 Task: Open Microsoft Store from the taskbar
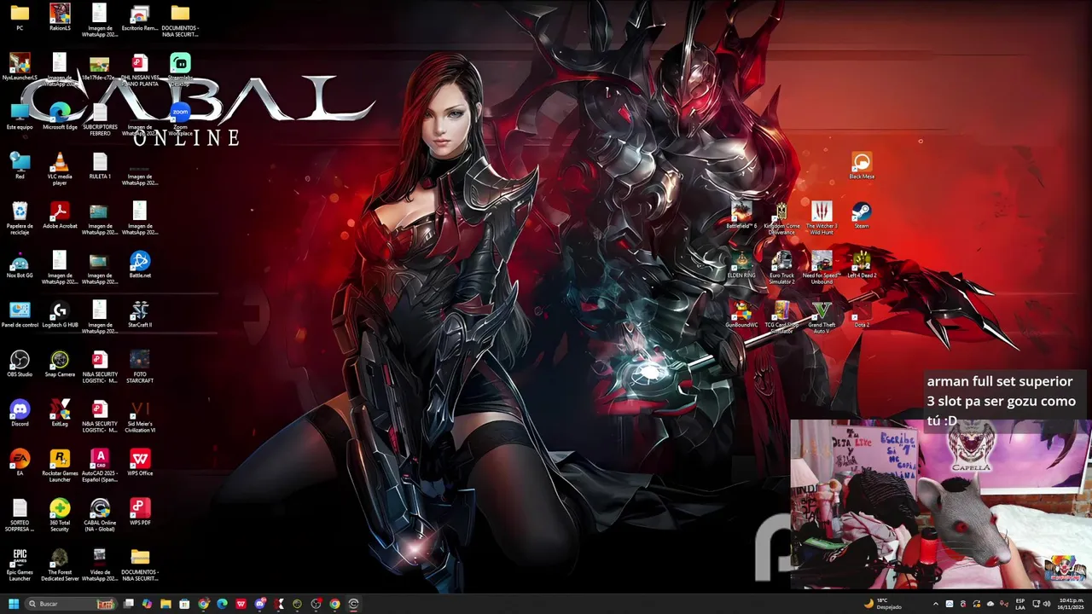[x=184, y=604]
